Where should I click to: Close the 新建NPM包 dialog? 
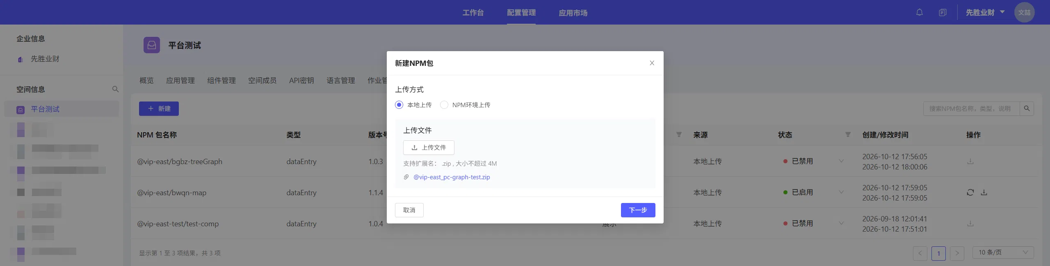coord(652,63)
